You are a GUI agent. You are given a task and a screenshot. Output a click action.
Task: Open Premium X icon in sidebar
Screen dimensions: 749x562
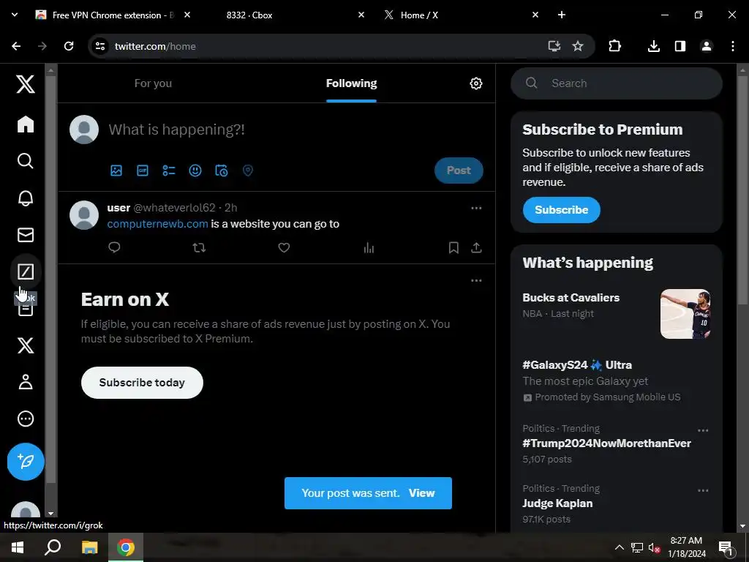pos(26,345)
